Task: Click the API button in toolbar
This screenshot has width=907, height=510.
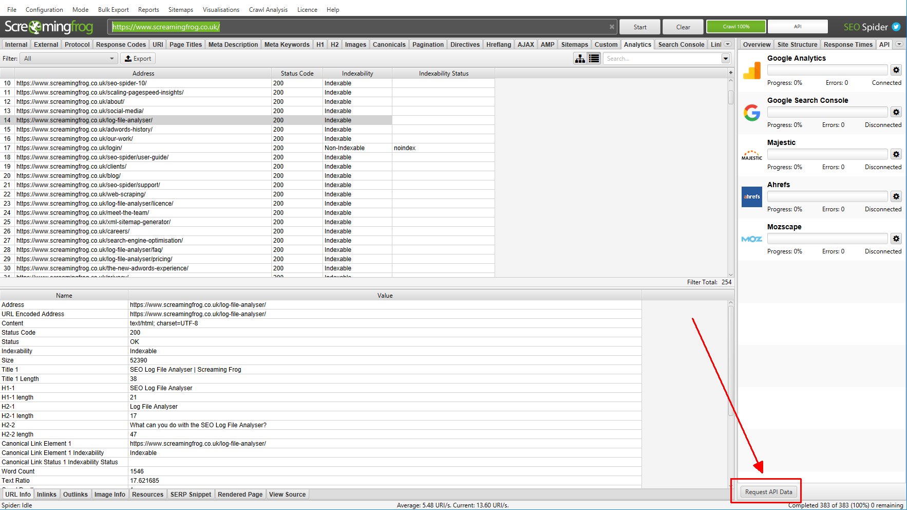Action: point(798,27)
